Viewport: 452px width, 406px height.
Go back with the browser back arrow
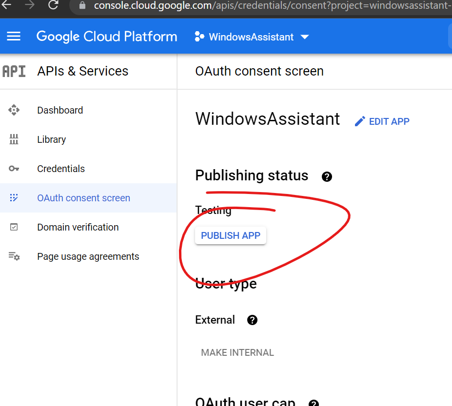coord(6,4)
